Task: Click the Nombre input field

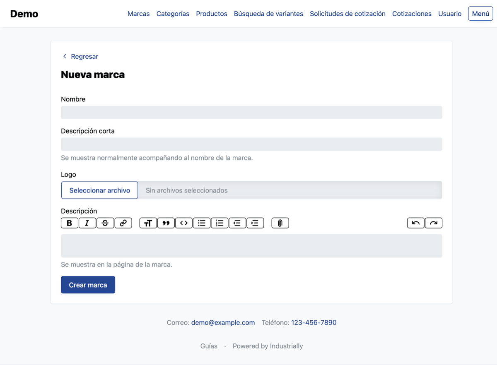Action: point(251,112)
